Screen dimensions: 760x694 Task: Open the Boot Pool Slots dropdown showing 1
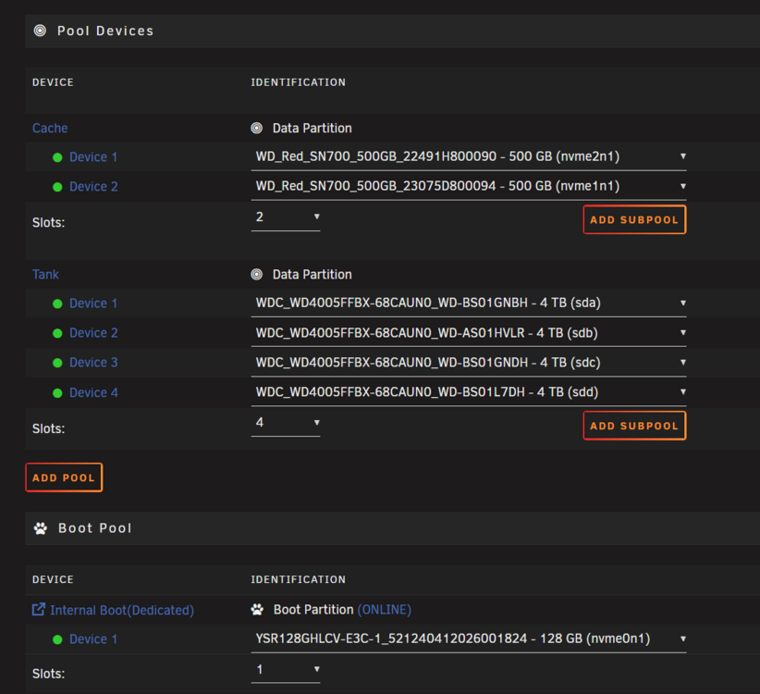pos(286,670)
